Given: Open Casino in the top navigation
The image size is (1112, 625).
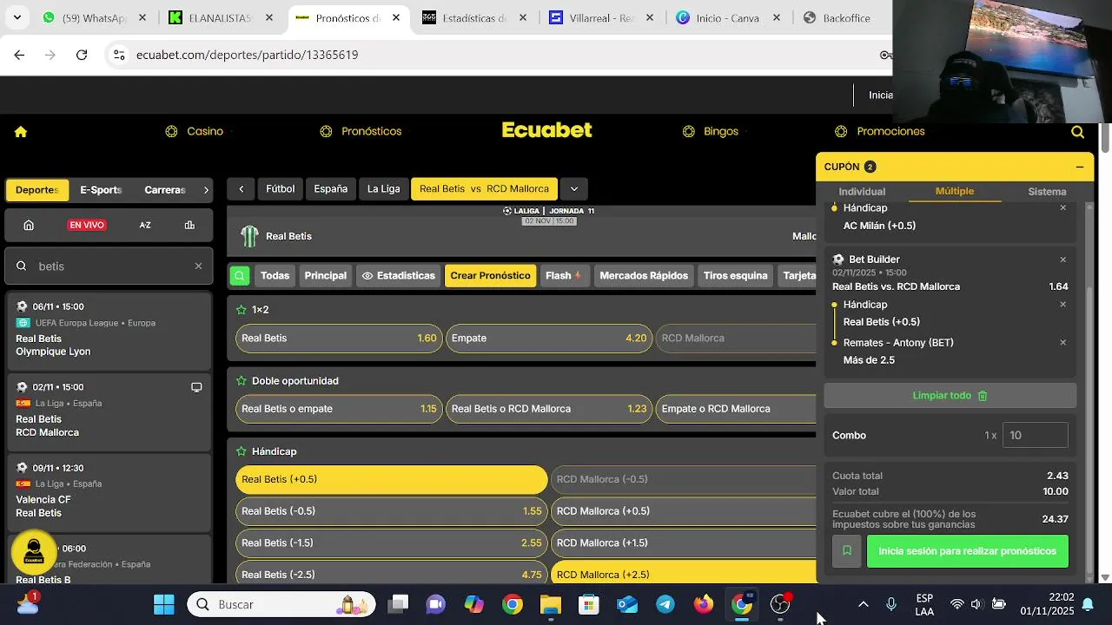Looking at the screenshot, I should coord(195,132).
